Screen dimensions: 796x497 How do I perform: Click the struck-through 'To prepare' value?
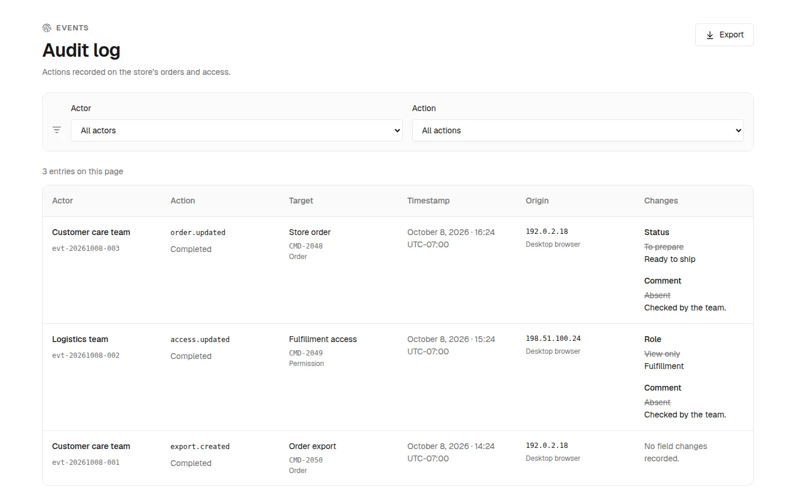[x=664, y=247]
